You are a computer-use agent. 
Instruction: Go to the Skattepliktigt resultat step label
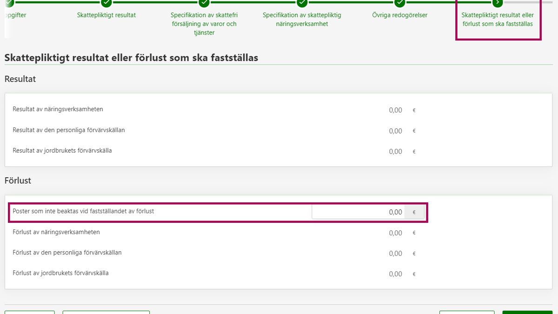106,15
